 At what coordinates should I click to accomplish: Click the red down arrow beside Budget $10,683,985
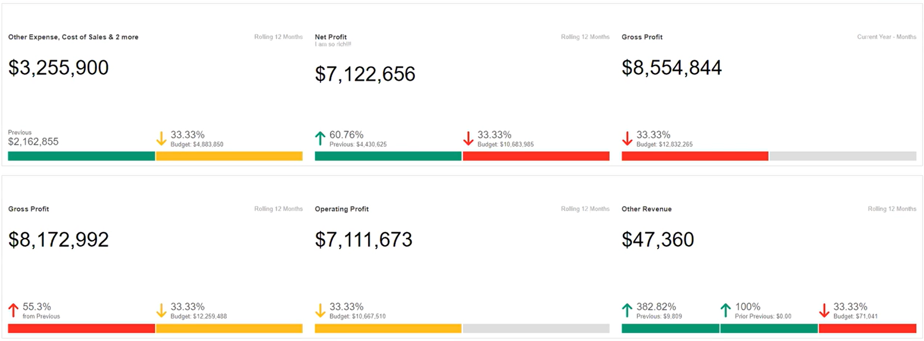468,139
